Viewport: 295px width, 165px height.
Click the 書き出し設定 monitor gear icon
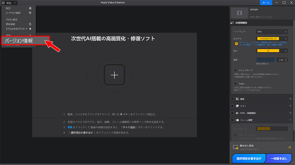pos(236,147)
